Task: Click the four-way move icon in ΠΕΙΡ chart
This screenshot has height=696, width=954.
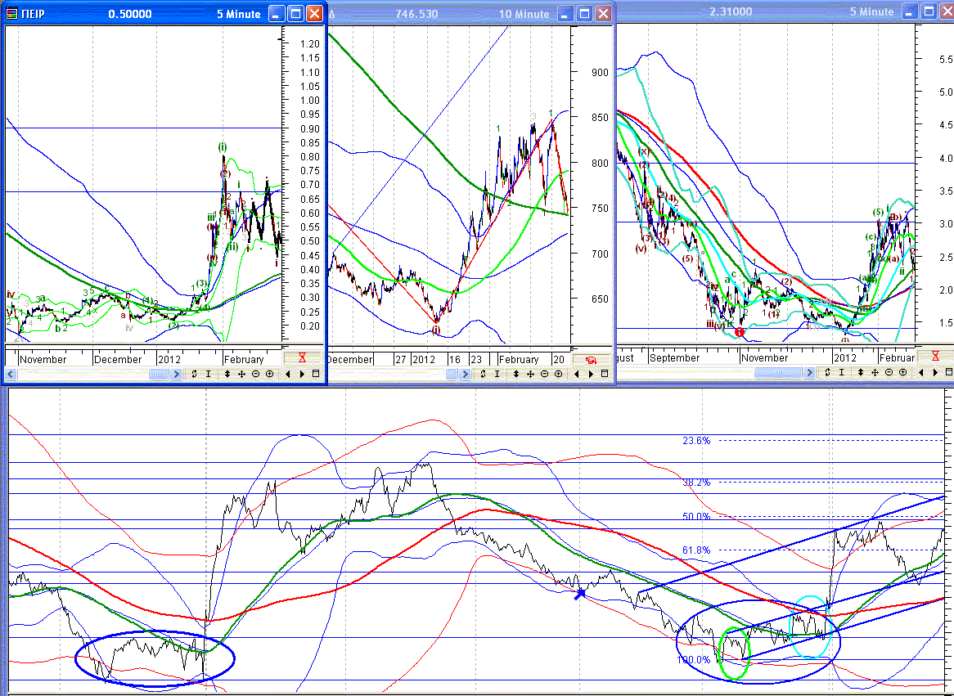Action: 241,374
